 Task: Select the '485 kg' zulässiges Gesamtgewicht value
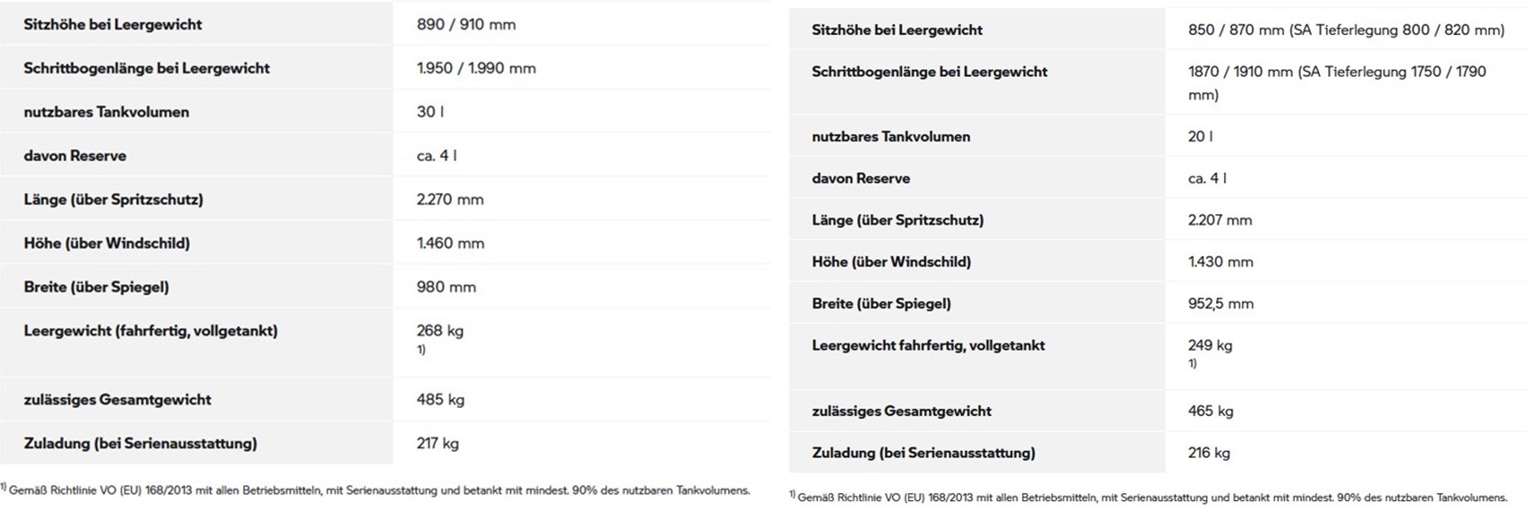tap(441, 400)
